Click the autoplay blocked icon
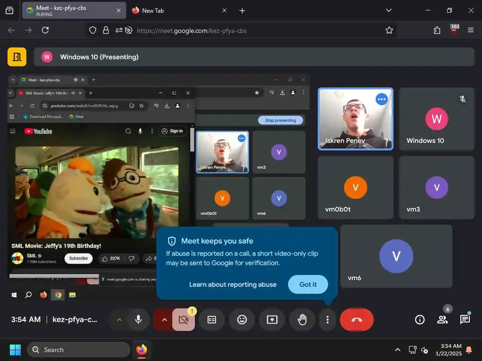 click(129, 30)
